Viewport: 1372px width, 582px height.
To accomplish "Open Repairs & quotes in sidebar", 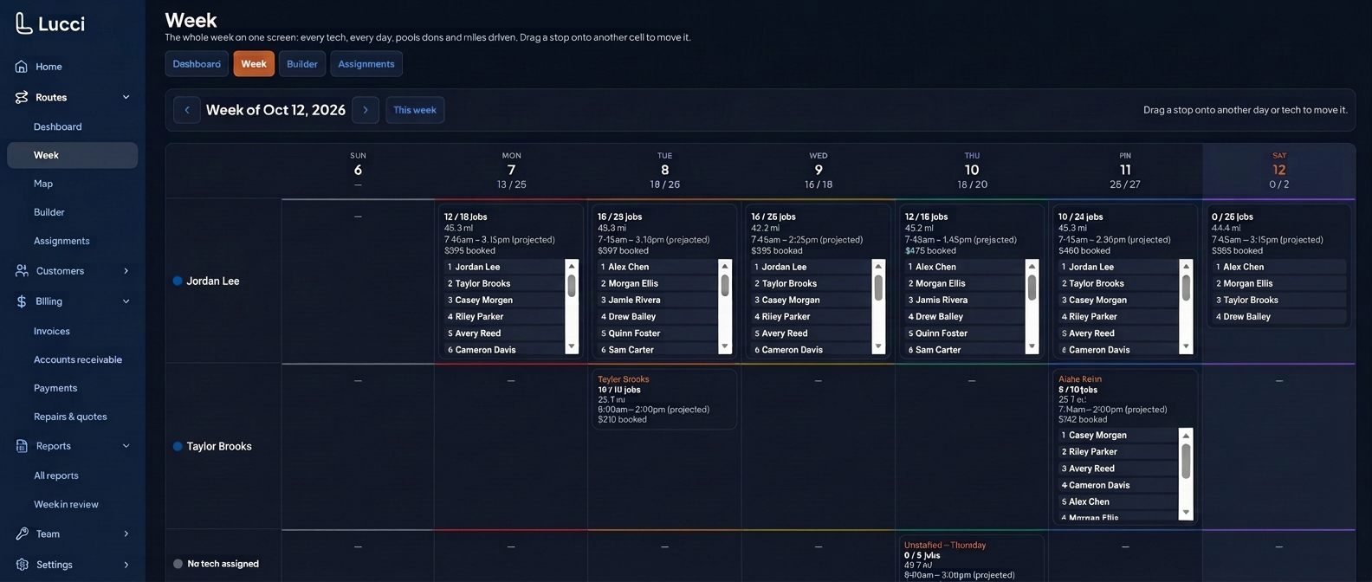I will 70,417.
